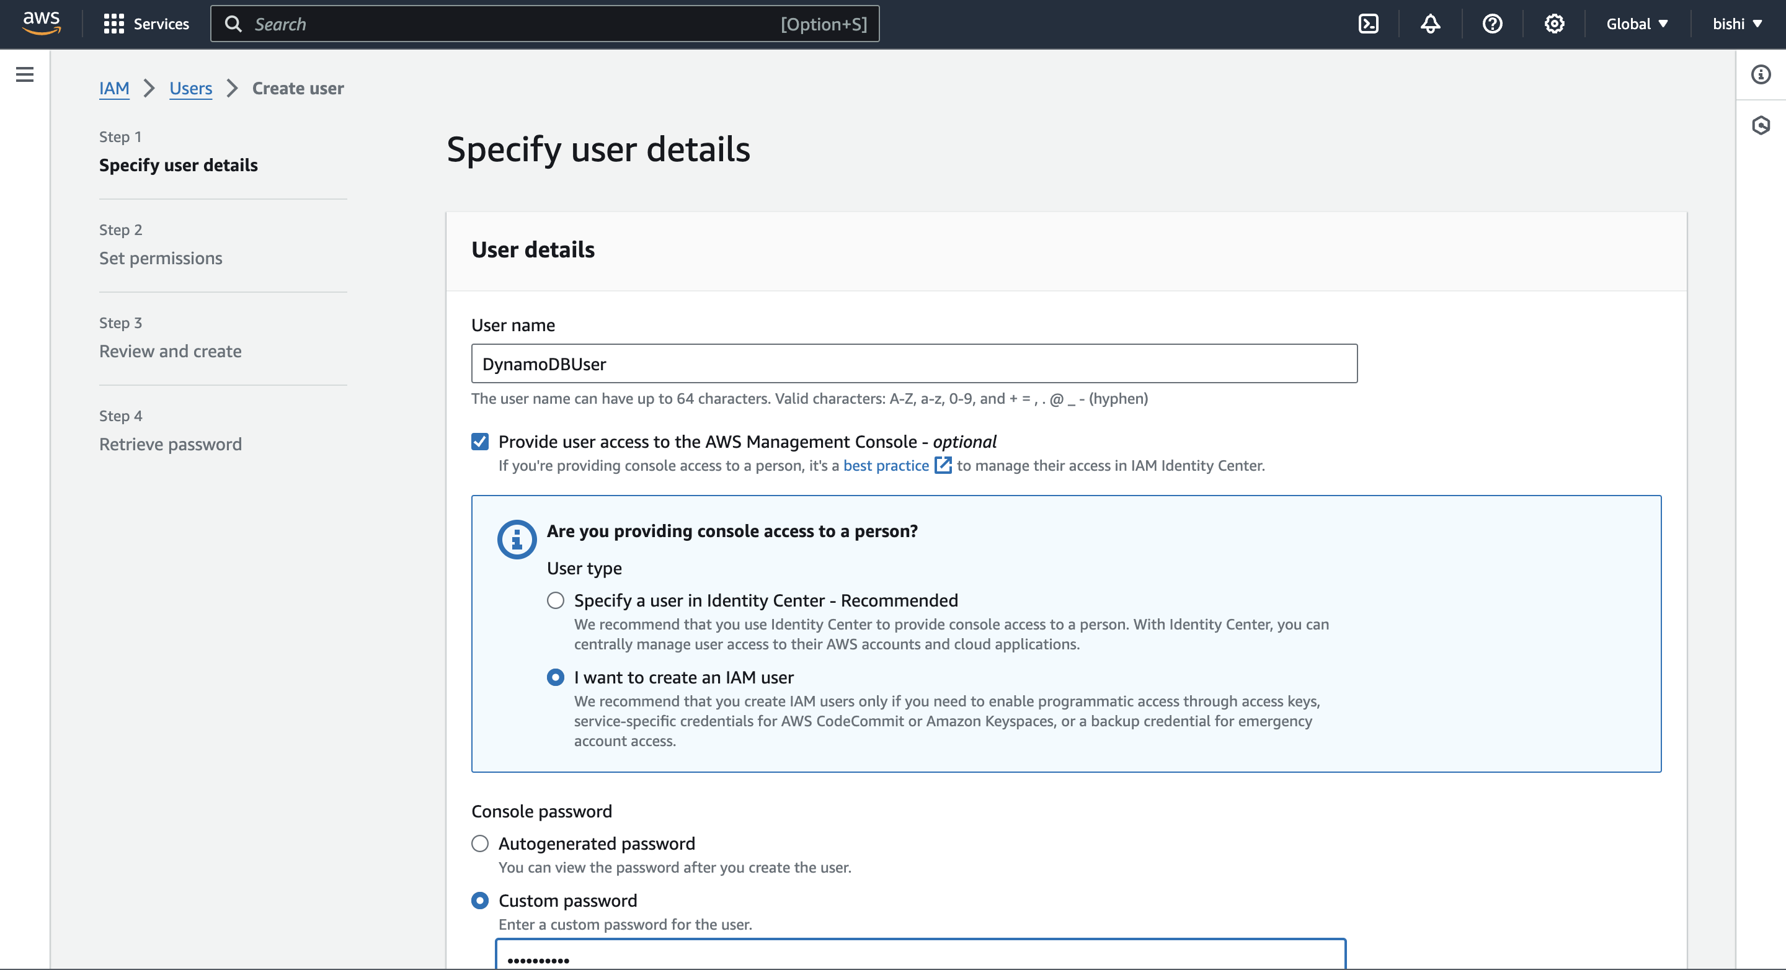Go to the Users breadcrumb link
1786x970 pixels.
(190, 88)
